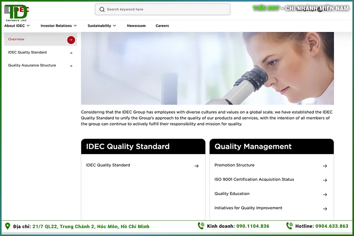Click the Hotline number 0904.633.863

tap(332, 226)
